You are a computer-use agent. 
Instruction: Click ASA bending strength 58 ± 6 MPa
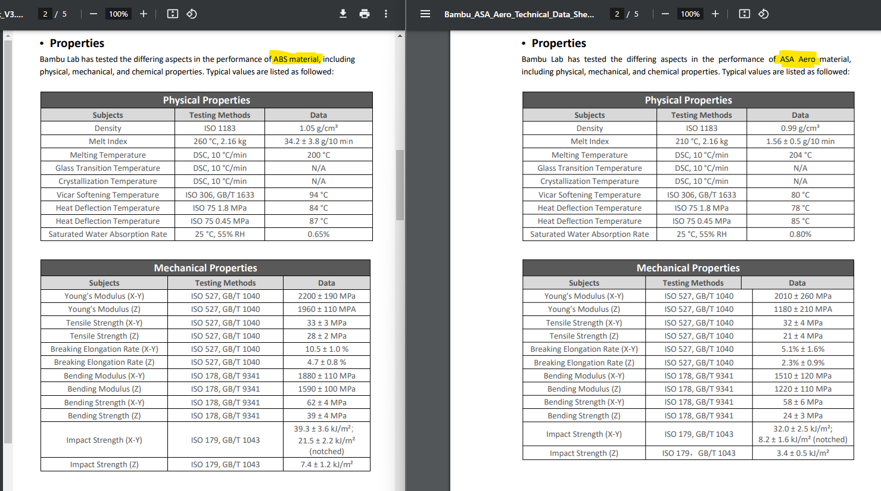pos(803,402)
